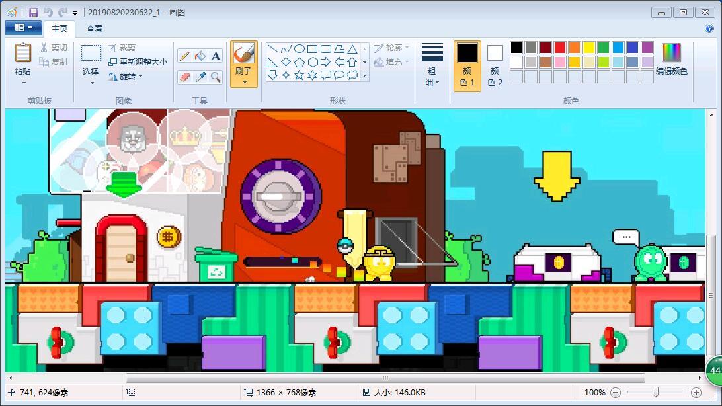
Task: Activate 颜色 2 background color
Action: (x=495, y=66)
